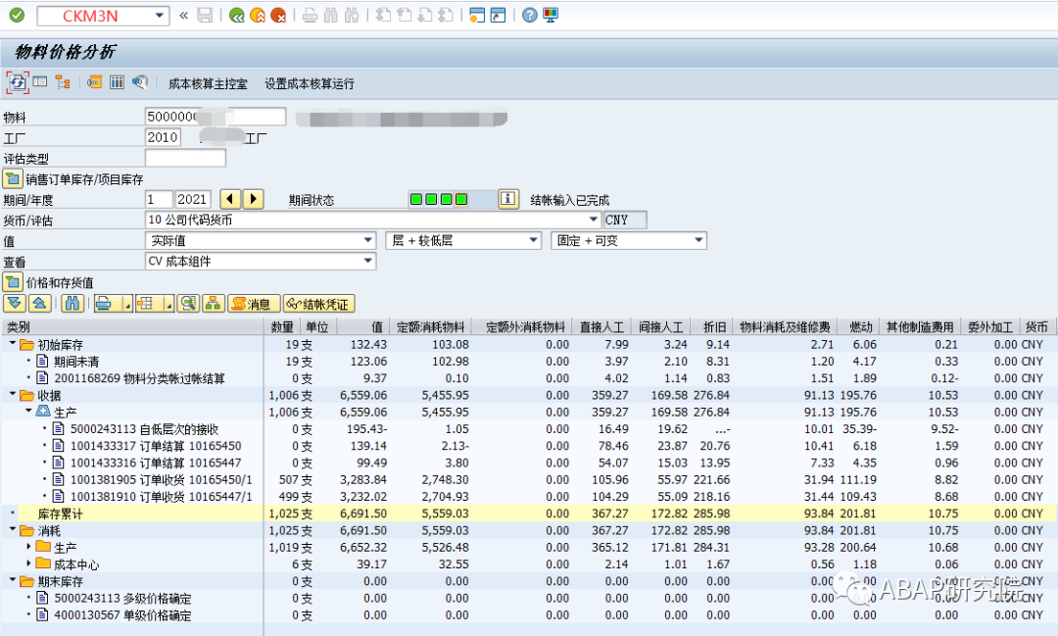Click the 结帐凭证 (settlement document) icon button

coord(319,304)
